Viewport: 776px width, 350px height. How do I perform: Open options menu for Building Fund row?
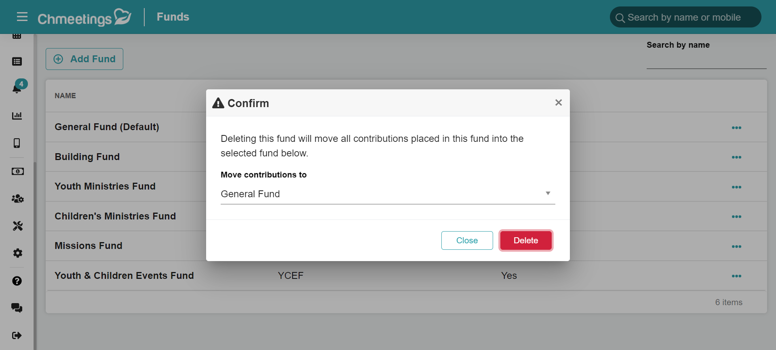(x=736, y=157)
